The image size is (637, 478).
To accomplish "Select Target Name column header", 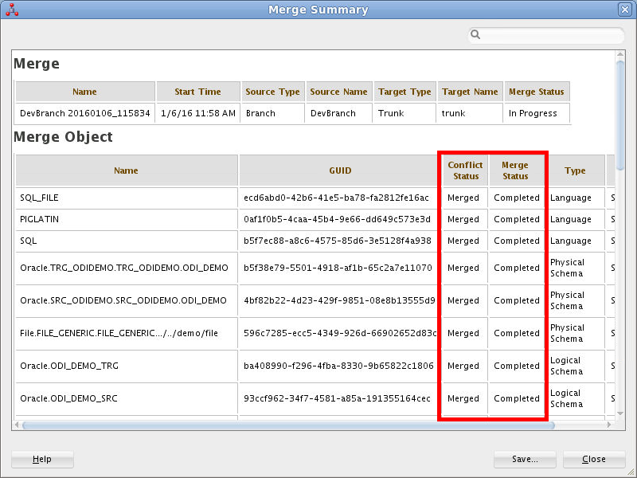I will pyautogui.click(x=470, y=92).
